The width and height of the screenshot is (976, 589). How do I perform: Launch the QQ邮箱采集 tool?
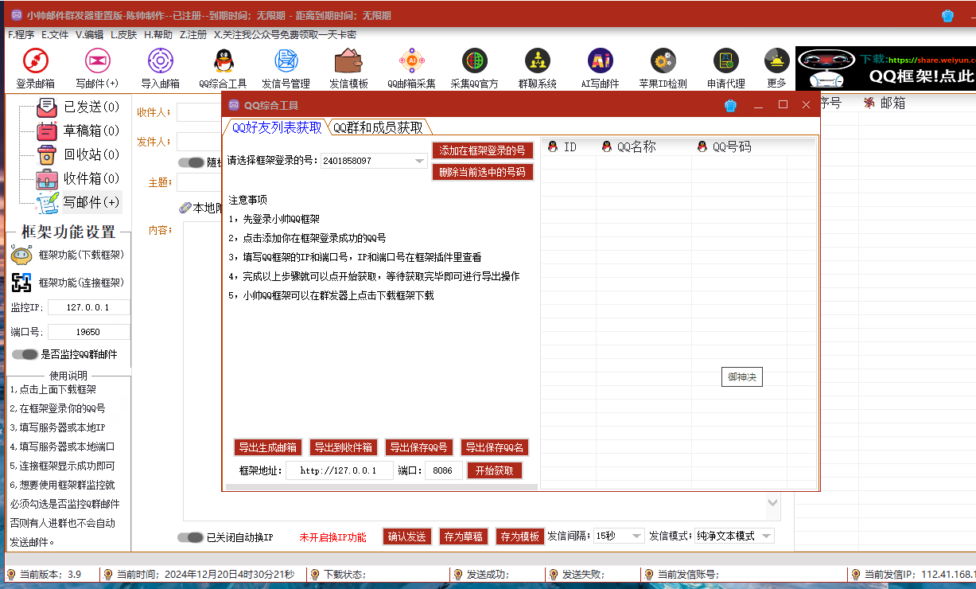(411, 62)
